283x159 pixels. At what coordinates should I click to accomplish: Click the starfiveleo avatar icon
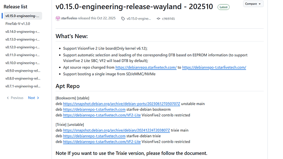point(58,18)
